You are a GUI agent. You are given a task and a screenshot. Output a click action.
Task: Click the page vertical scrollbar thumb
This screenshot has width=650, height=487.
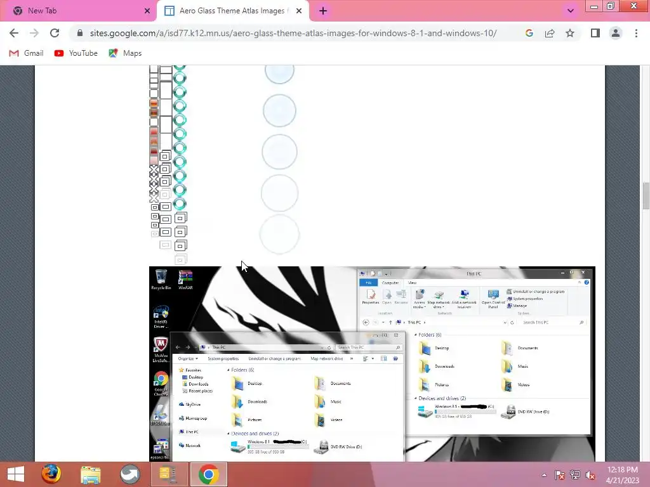pos(646,195)
